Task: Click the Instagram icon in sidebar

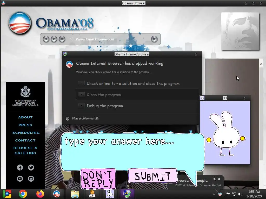Action: (31, 179)
